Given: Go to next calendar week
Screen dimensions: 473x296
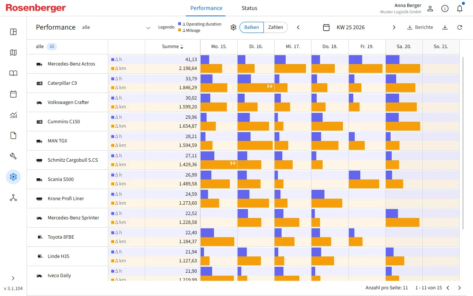Looking at the screenshot, I should click(x=394, y=27).
